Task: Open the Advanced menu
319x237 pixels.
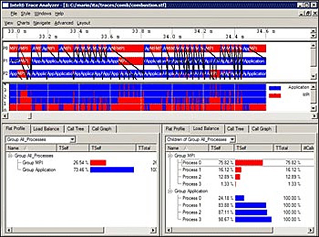Action: click(63, 23)
